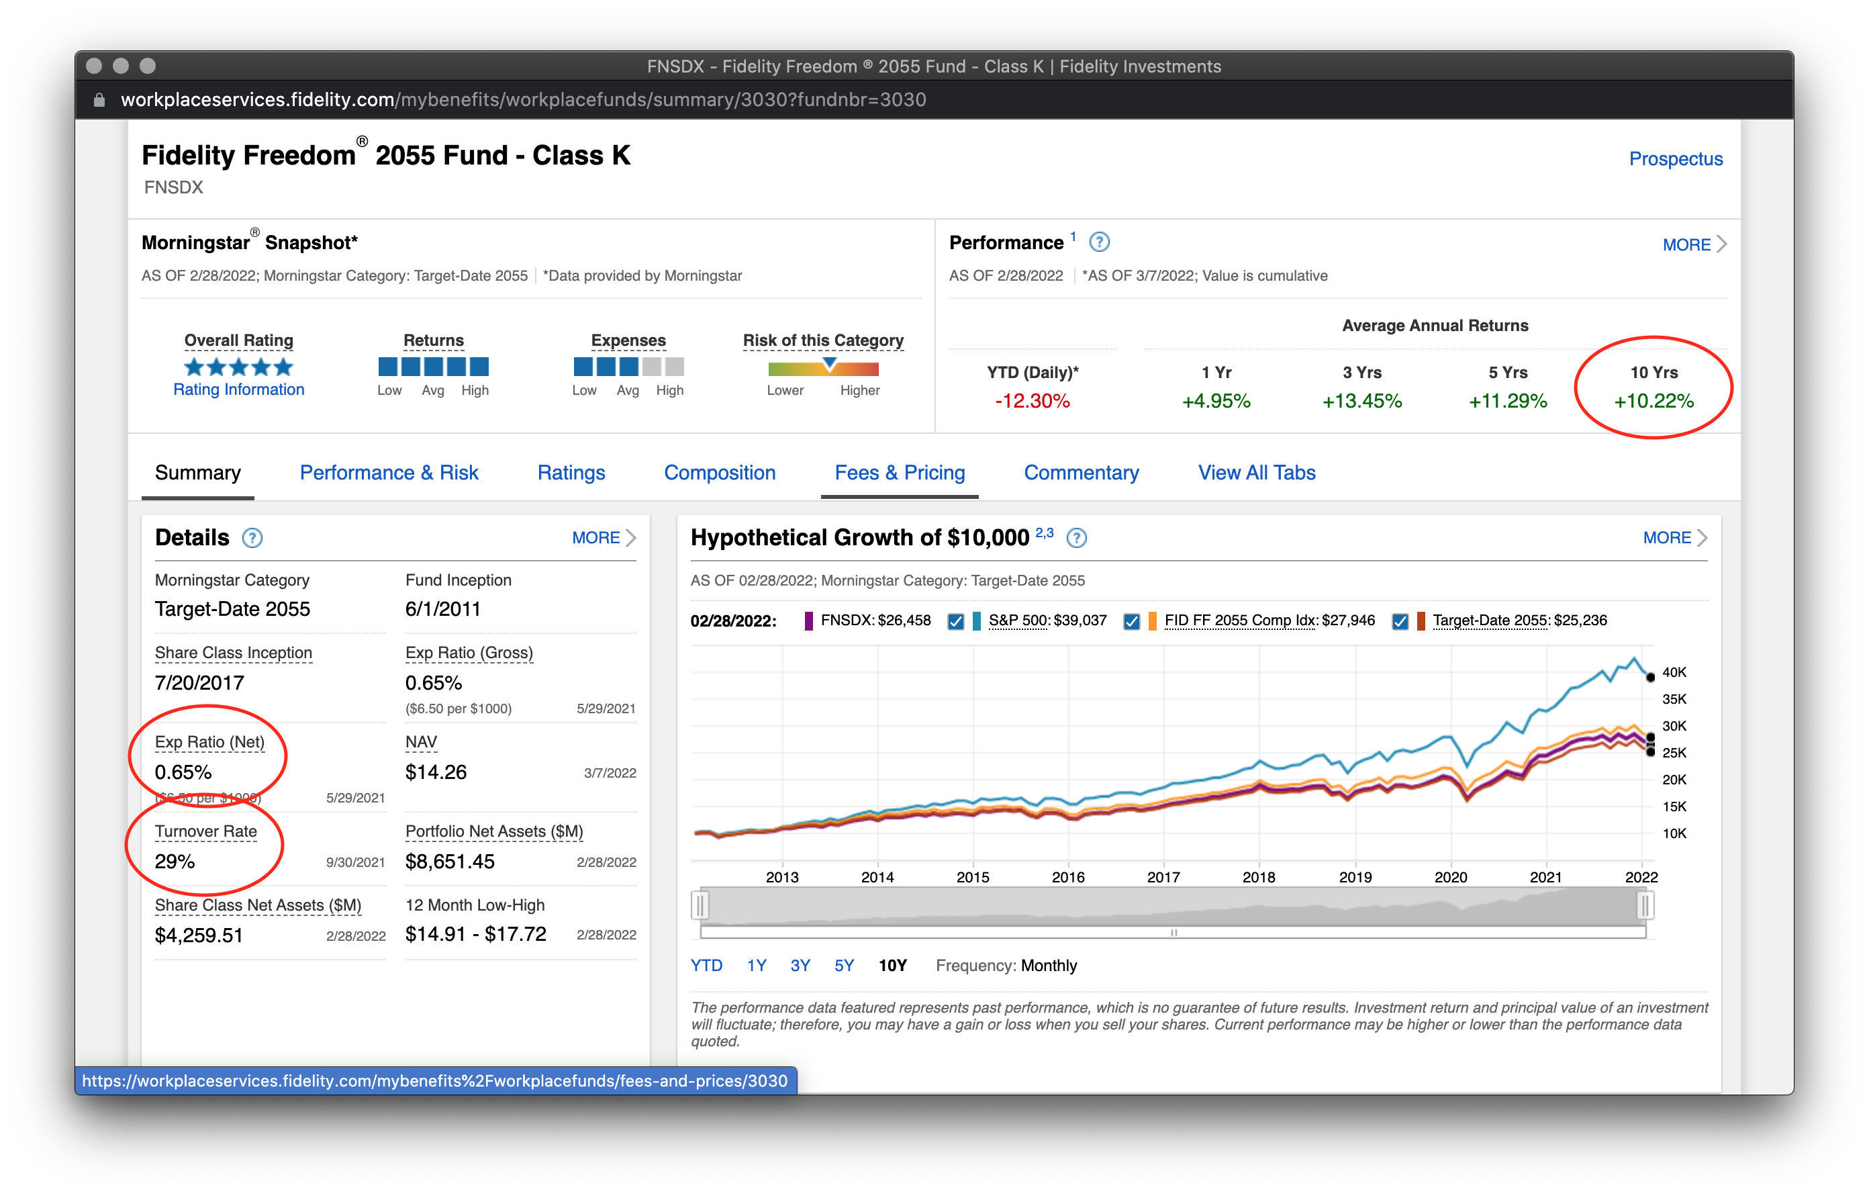Viewport: 1869px width, 1194px height.
Task: Open the Hypothetical Growth help question icon
Action: (x=1077, y=538)
